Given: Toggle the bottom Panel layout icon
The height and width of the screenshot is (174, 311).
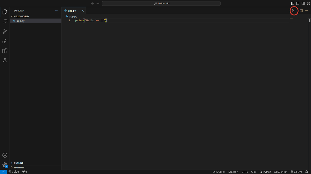Looking at the screenshot, I should point(298,3).
